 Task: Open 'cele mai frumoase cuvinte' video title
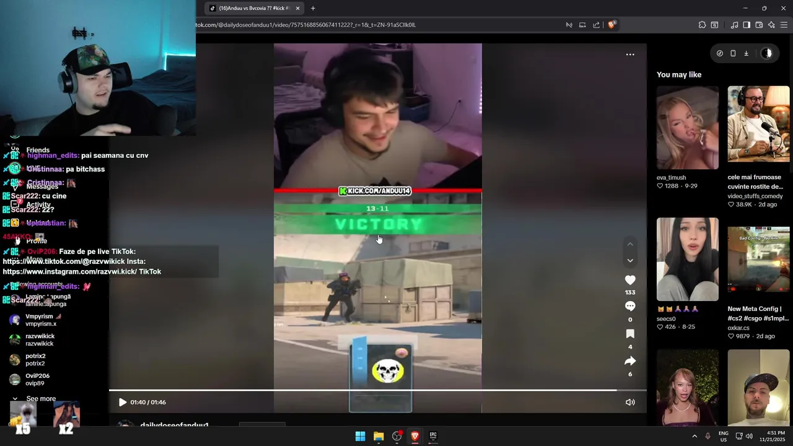coord(756,182)
